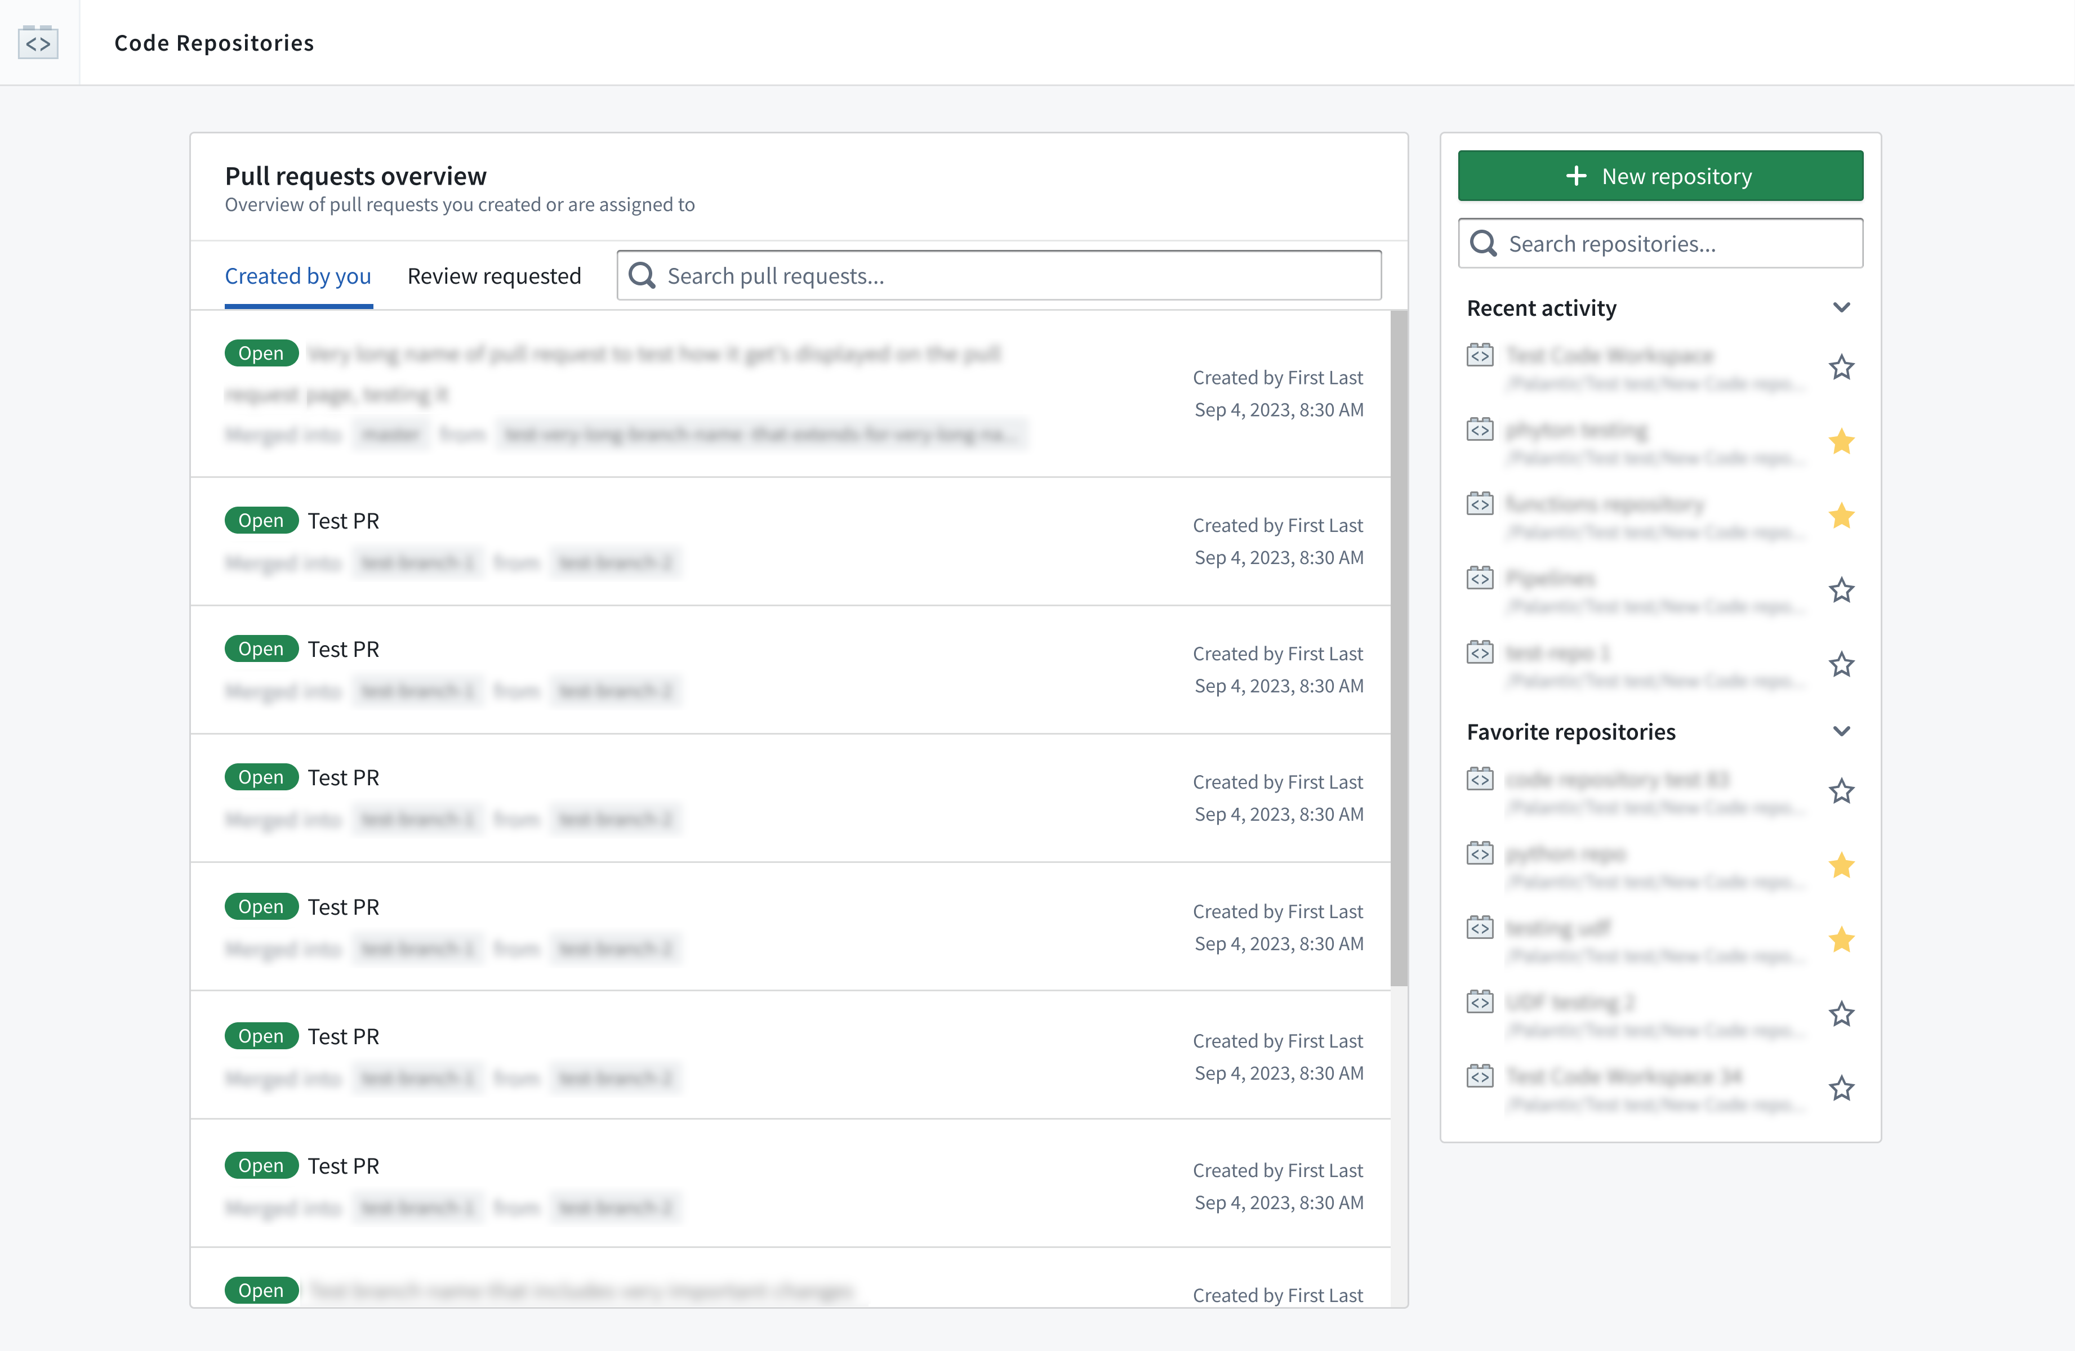Star the Pipelines repository
This screenshot has width=2075, height=1351.
pyautogui.click(x=1841, y=590)
